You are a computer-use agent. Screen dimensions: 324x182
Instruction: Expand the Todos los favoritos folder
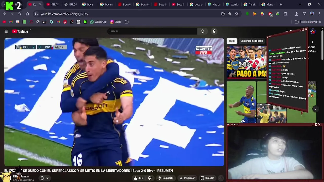click(x=308, y=22)
